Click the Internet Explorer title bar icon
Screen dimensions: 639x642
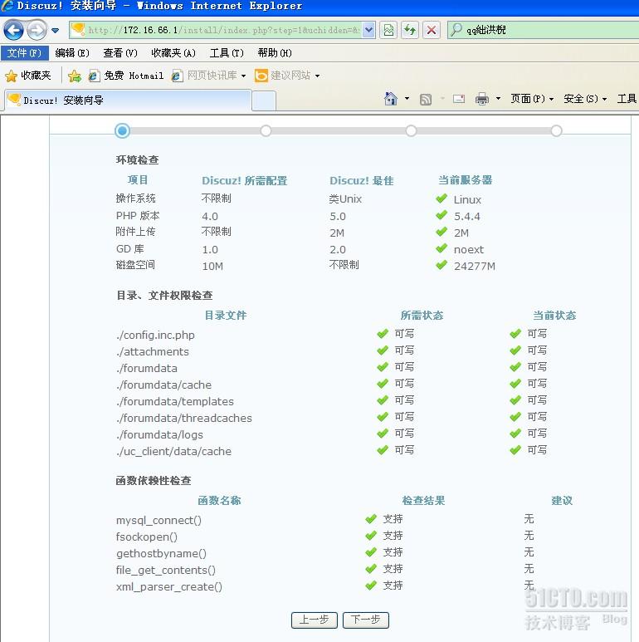7,6
